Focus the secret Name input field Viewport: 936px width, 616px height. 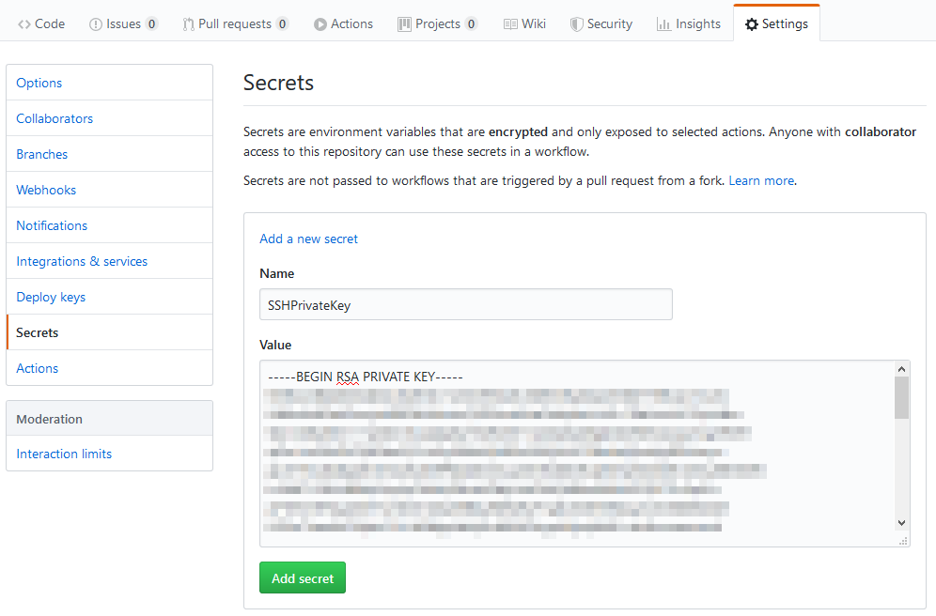466,305
